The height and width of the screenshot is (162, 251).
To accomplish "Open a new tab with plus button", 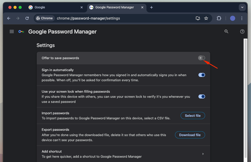I will tap(152, 7).
